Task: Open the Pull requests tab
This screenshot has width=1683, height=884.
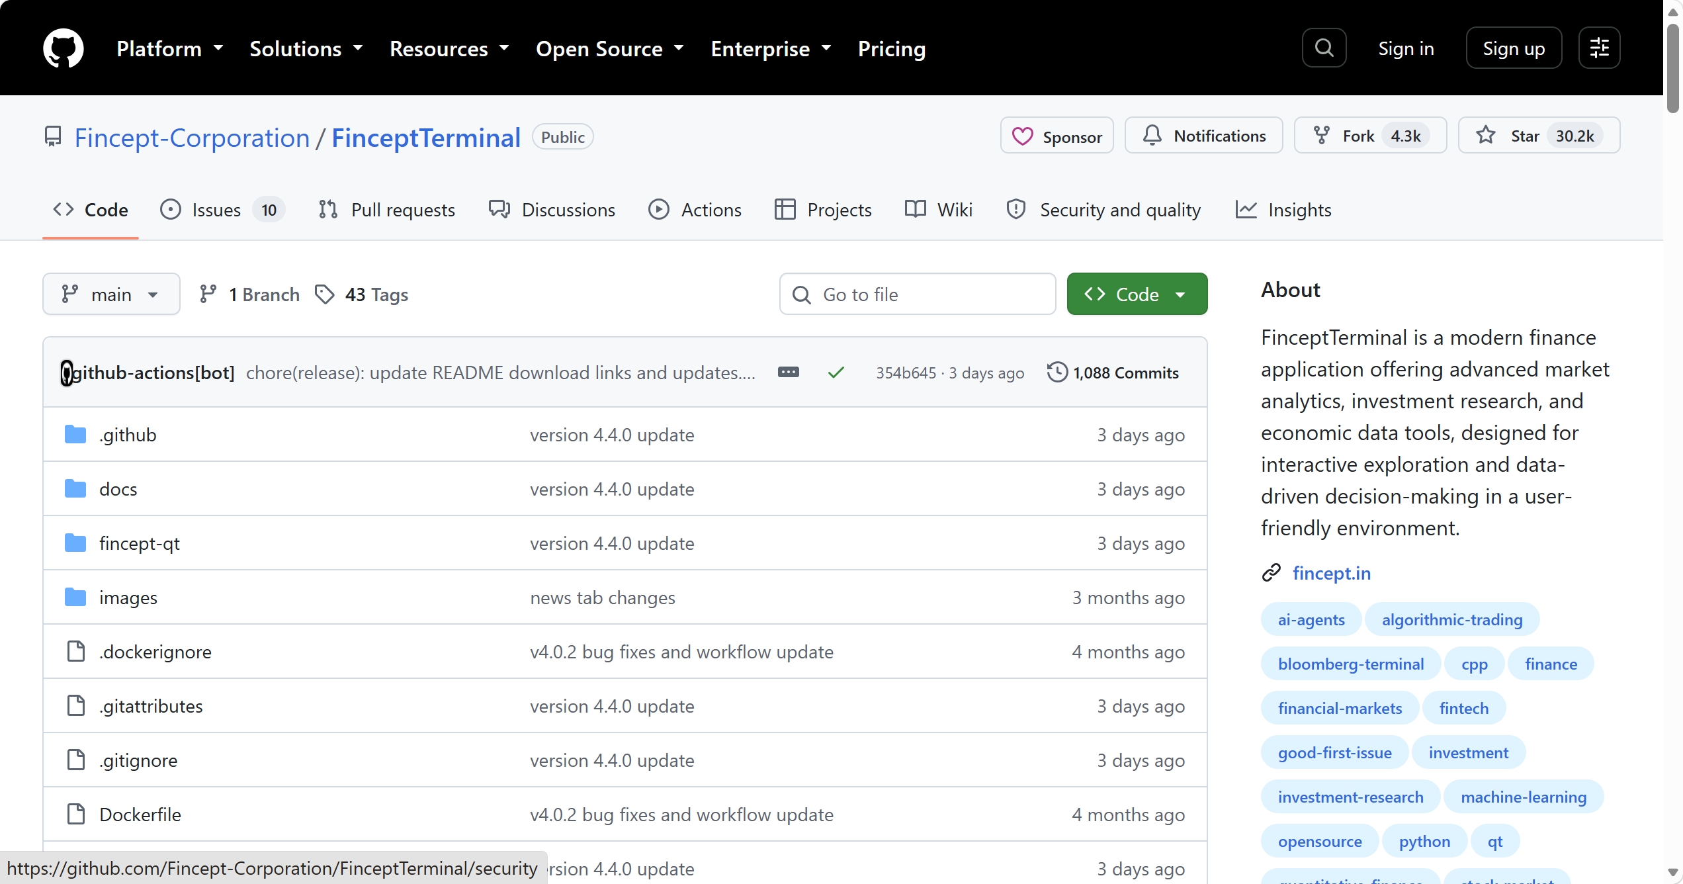Action: click(x=386, y=210)
